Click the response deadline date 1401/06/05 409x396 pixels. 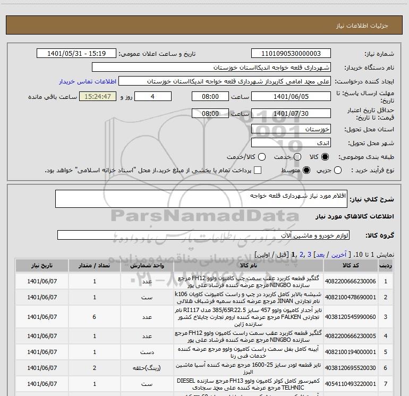point(291,96)
